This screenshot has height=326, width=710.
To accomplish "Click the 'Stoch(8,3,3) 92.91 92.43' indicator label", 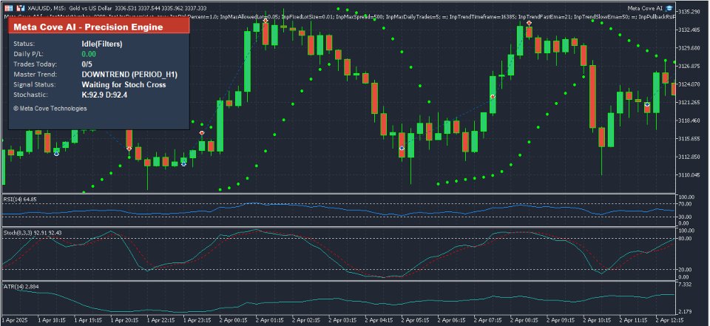I will pos(33,233).
